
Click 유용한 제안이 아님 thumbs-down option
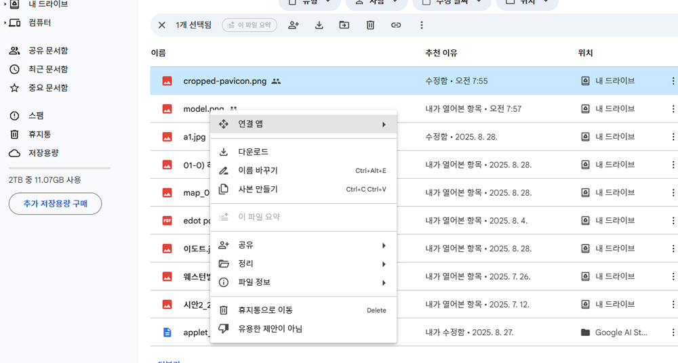tap(270, 329)
